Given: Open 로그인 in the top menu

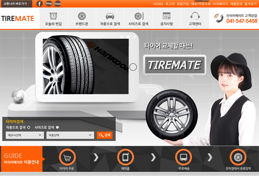Looking at the screenshot, I should (171, 3).
